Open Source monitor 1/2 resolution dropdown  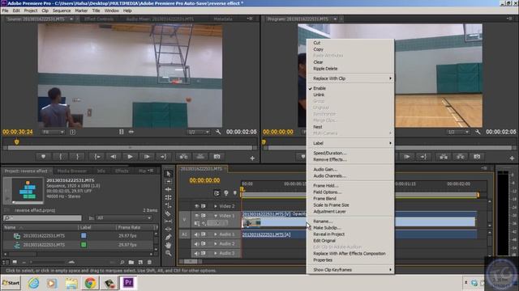click(198, 132)
